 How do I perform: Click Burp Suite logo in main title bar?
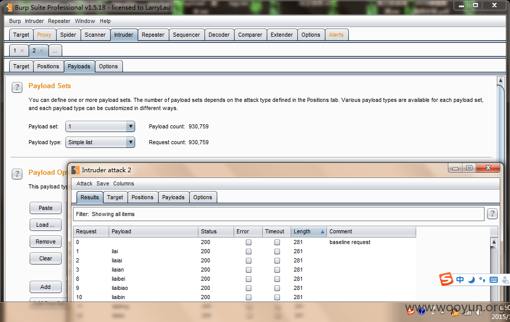click(9, 7)
